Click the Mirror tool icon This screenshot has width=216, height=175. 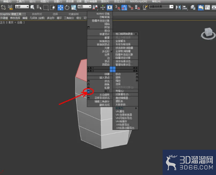[x=178, y=7]
